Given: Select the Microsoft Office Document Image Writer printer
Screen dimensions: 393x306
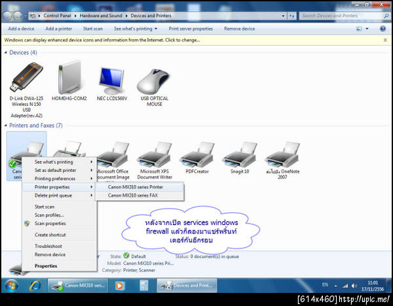Looking at the screenshot, I should click(114, 160).
